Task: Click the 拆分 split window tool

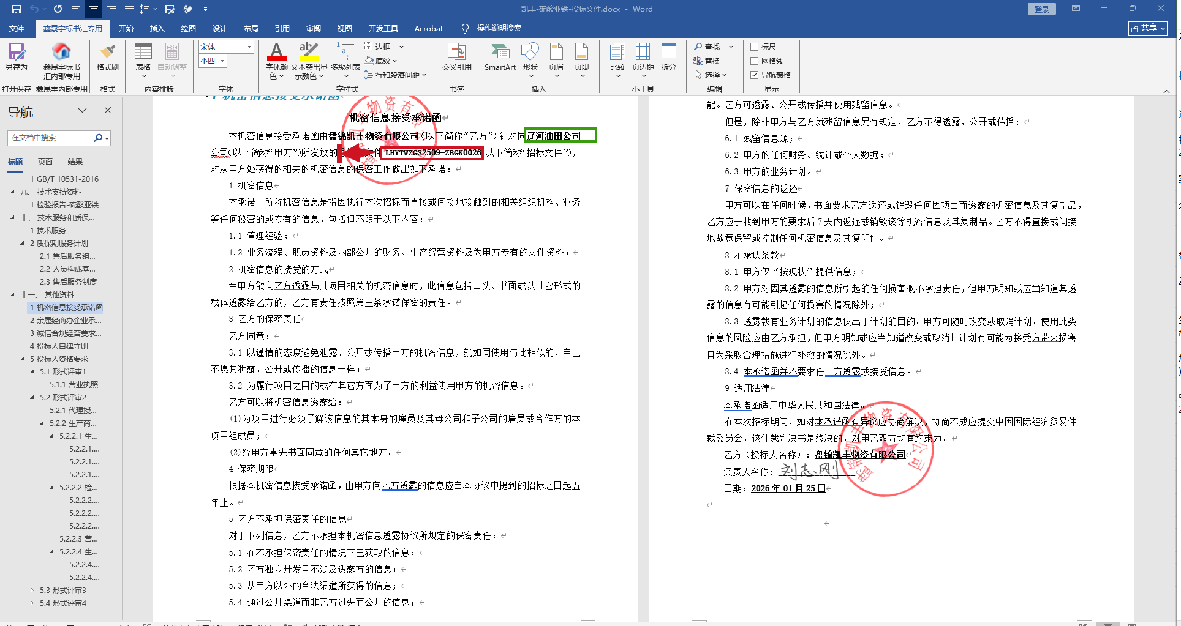Action: [669, 57]
